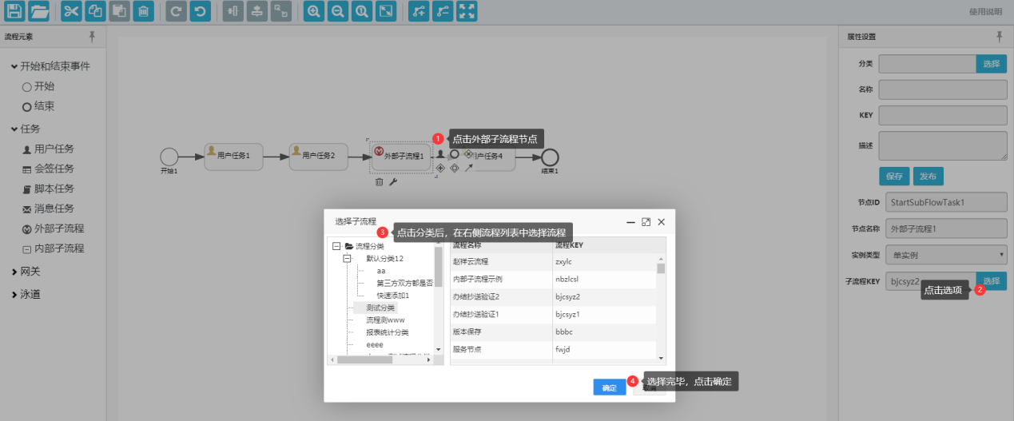Select 快速添加1 tree item
The width and height of the screenshot is (1014, 421).
tap(392, 295)
